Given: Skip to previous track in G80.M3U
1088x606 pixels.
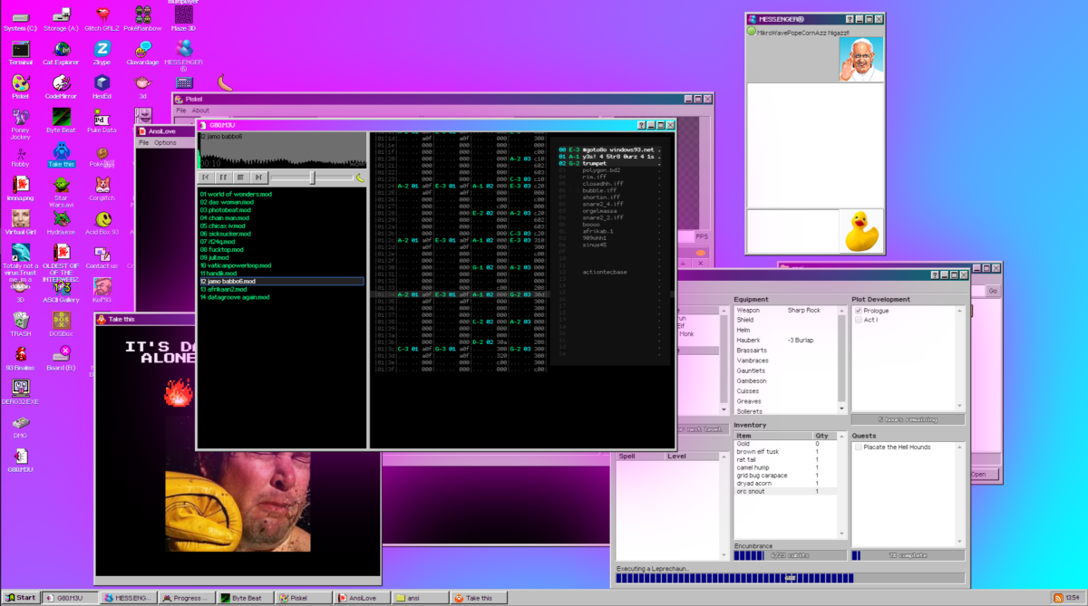Looking at the screenshot, I should (207, 178).
